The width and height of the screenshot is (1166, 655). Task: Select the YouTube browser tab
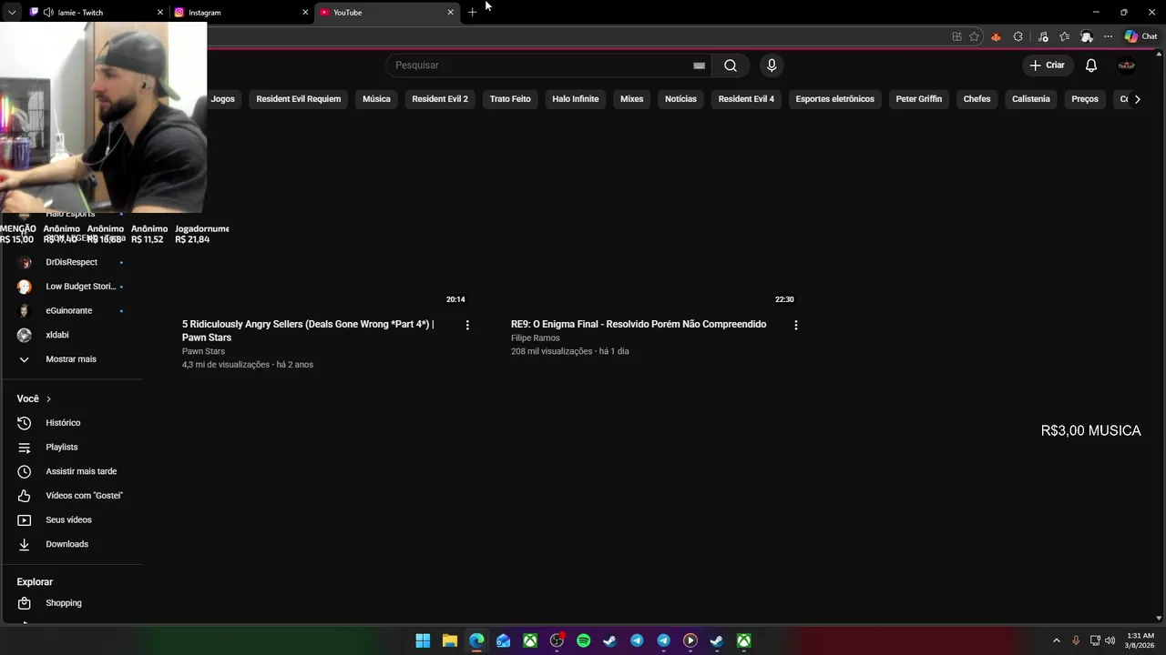[386, 13]
